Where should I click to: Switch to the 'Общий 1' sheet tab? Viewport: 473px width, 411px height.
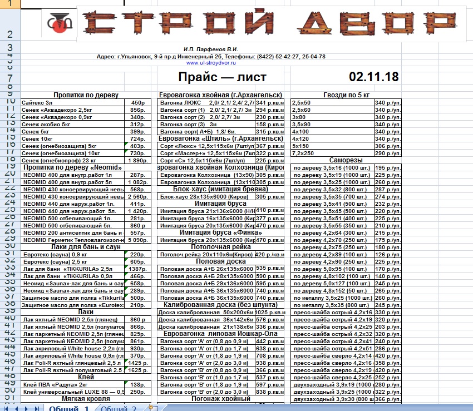pos(69,408)
